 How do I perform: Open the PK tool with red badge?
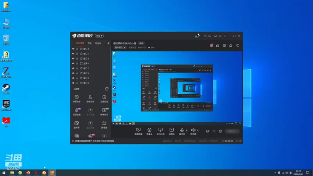point(91,136)
